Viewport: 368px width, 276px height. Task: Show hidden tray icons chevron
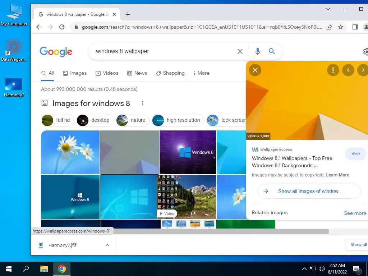(x=304, y=269)
